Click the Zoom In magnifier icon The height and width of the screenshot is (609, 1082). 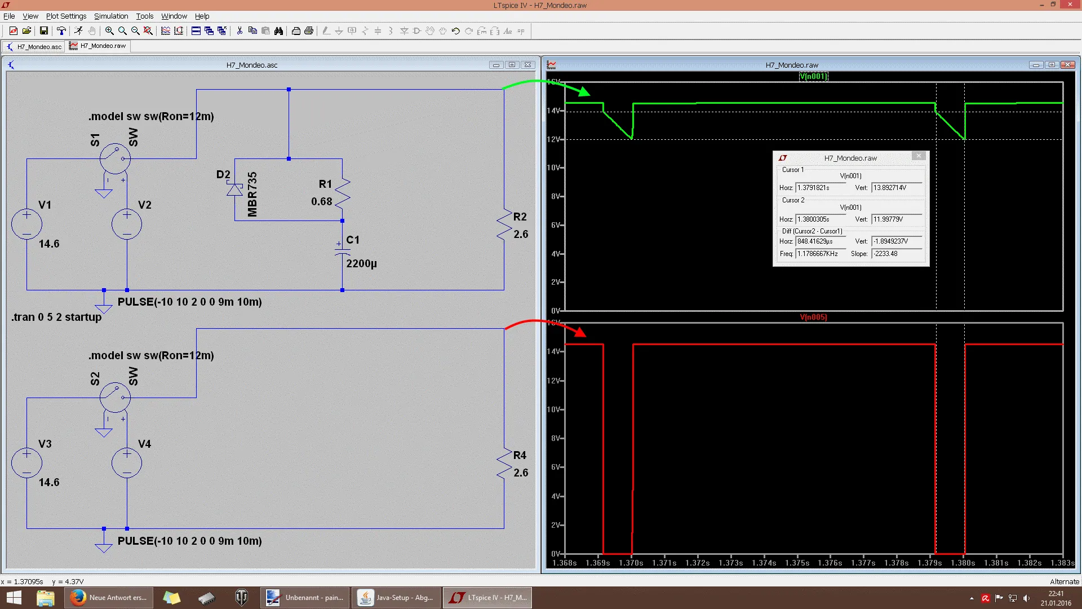tap(109, 31)
